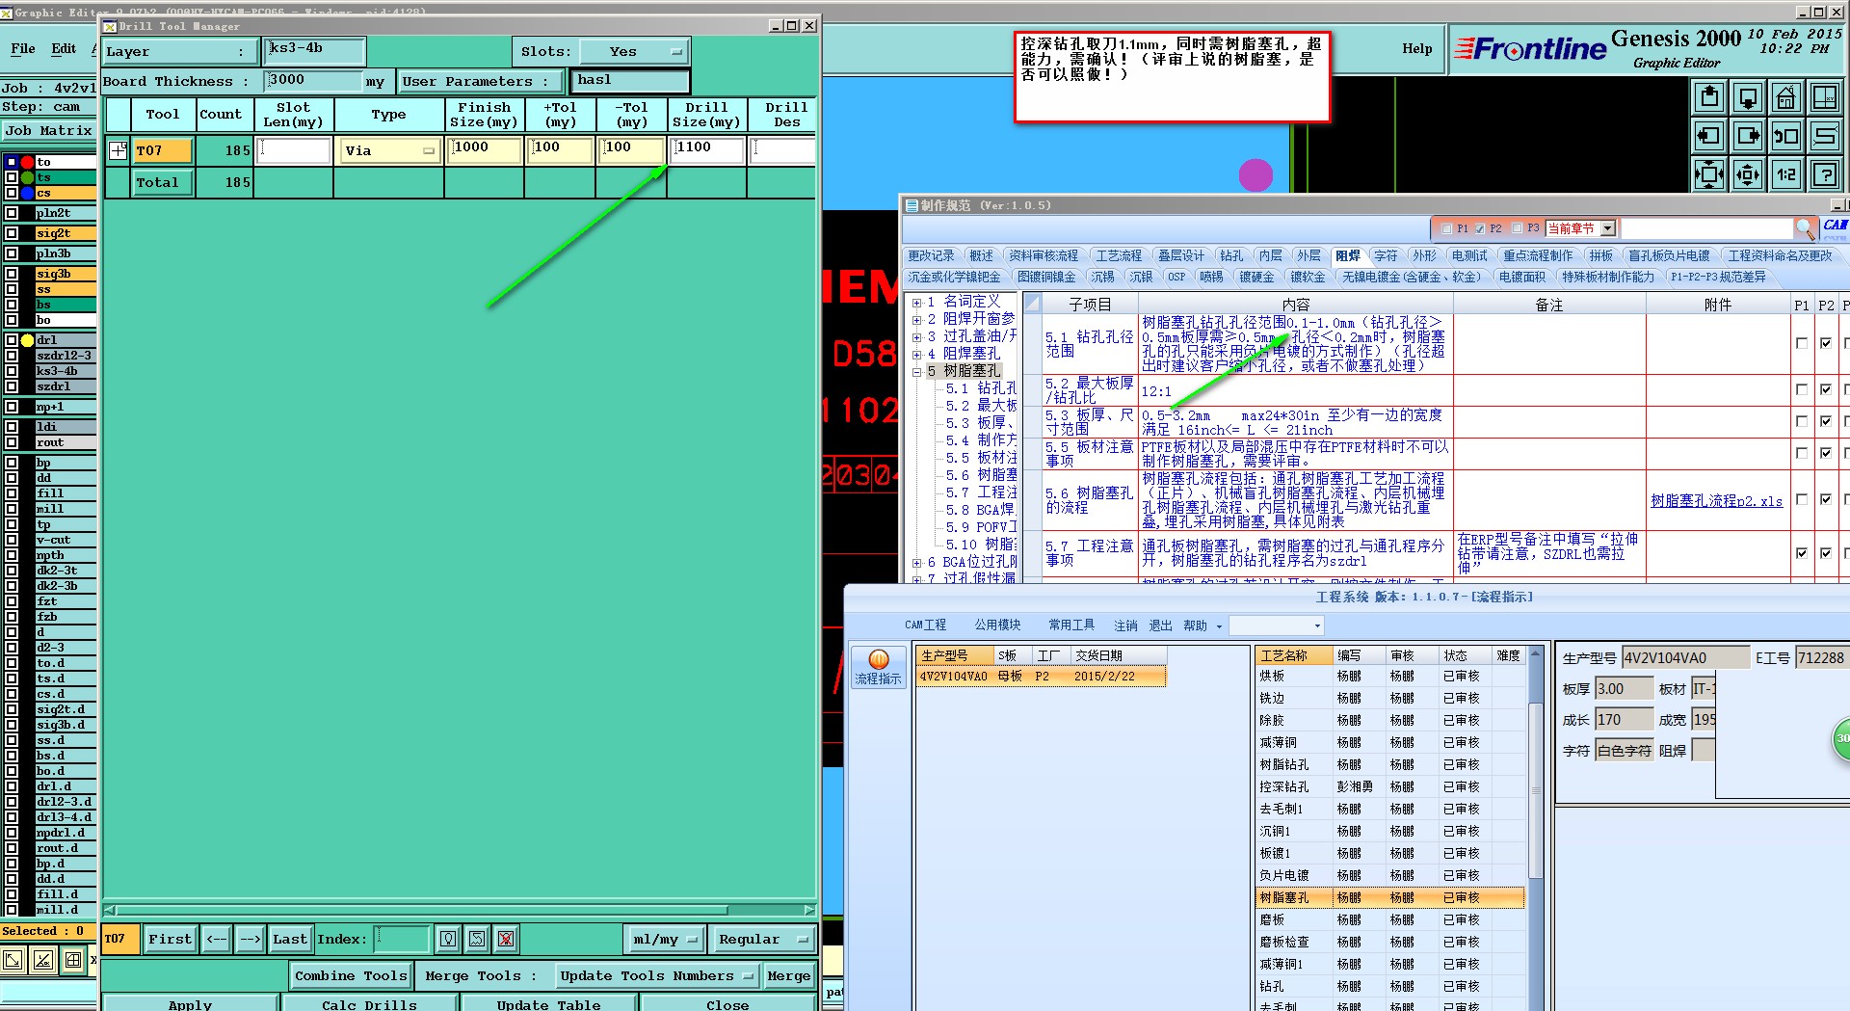Click the Combine Tools button
The image size is (1850, 1011).
pos(351,975)
